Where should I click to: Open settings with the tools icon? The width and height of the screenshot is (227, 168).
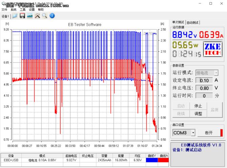37,16
